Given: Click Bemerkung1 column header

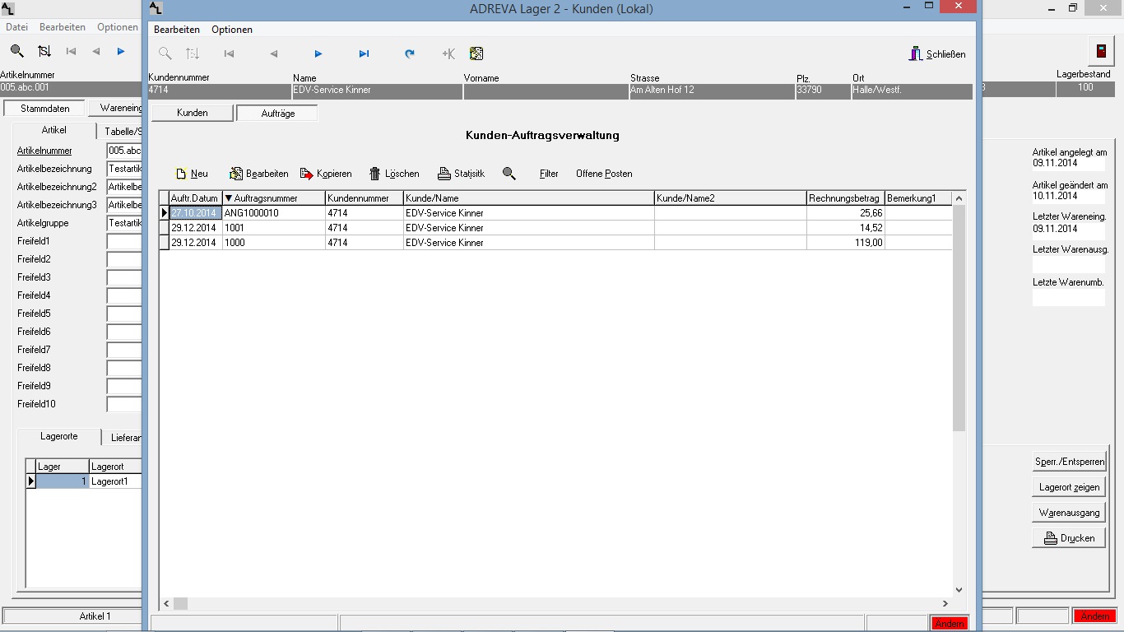Looking at the screenshot, I should [917, 198].
